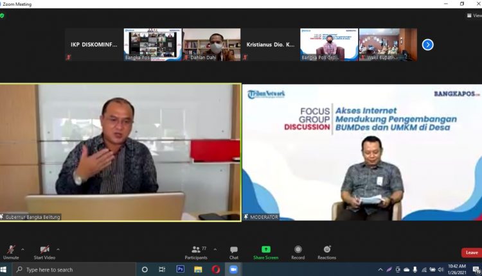The height and width of the screenshot is (276, 482).
Task: Expand audio options arrow beside Unmute
Action: 22,249
